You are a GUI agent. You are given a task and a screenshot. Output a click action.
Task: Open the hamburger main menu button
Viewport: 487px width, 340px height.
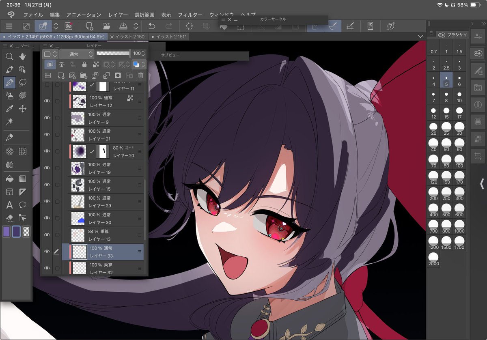pos(9,26)
